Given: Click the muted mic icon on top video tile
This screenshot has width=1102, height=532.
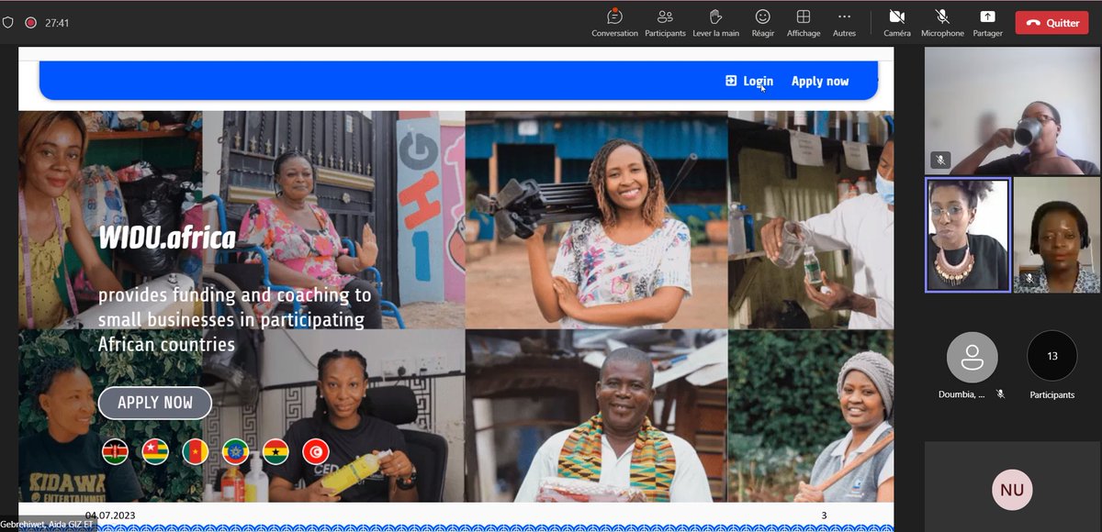Looking at the screenshot, I should (x=939, y=160).
